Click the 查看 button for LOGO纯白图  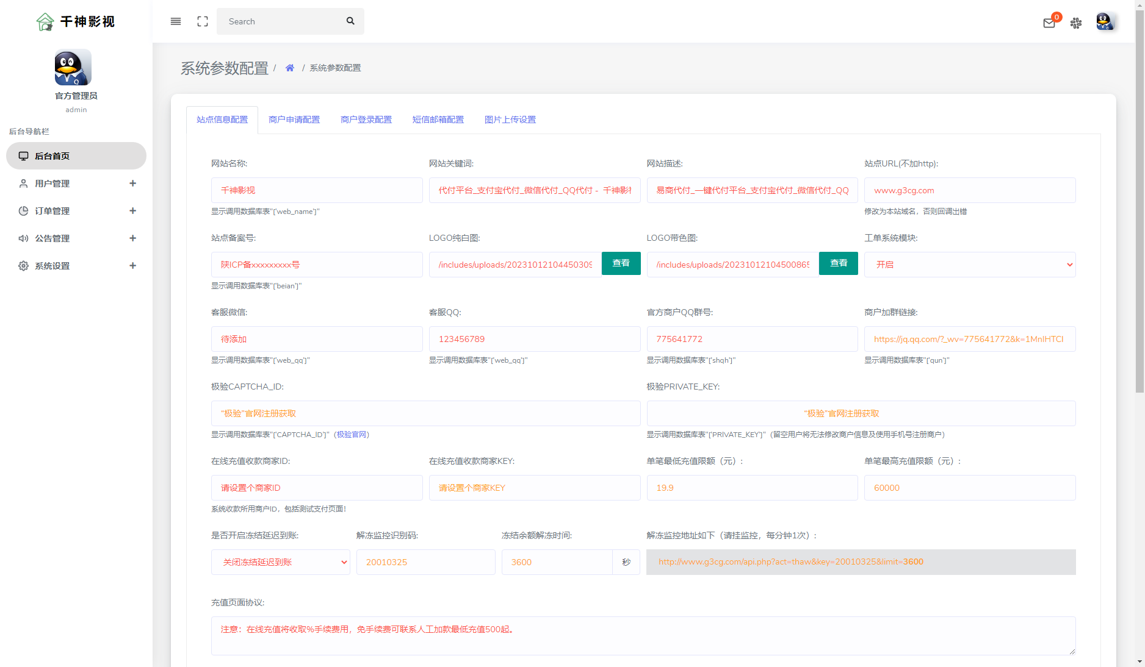click(621, 263)
